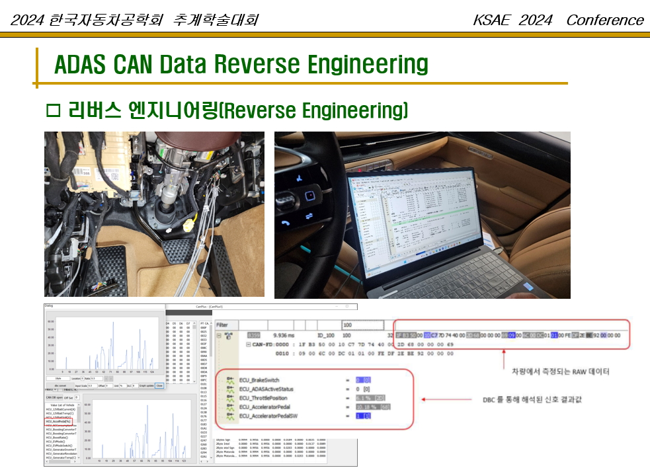The image size is (650, 472).
Task: Click the dbc convert button
Action: coord(59,385)
